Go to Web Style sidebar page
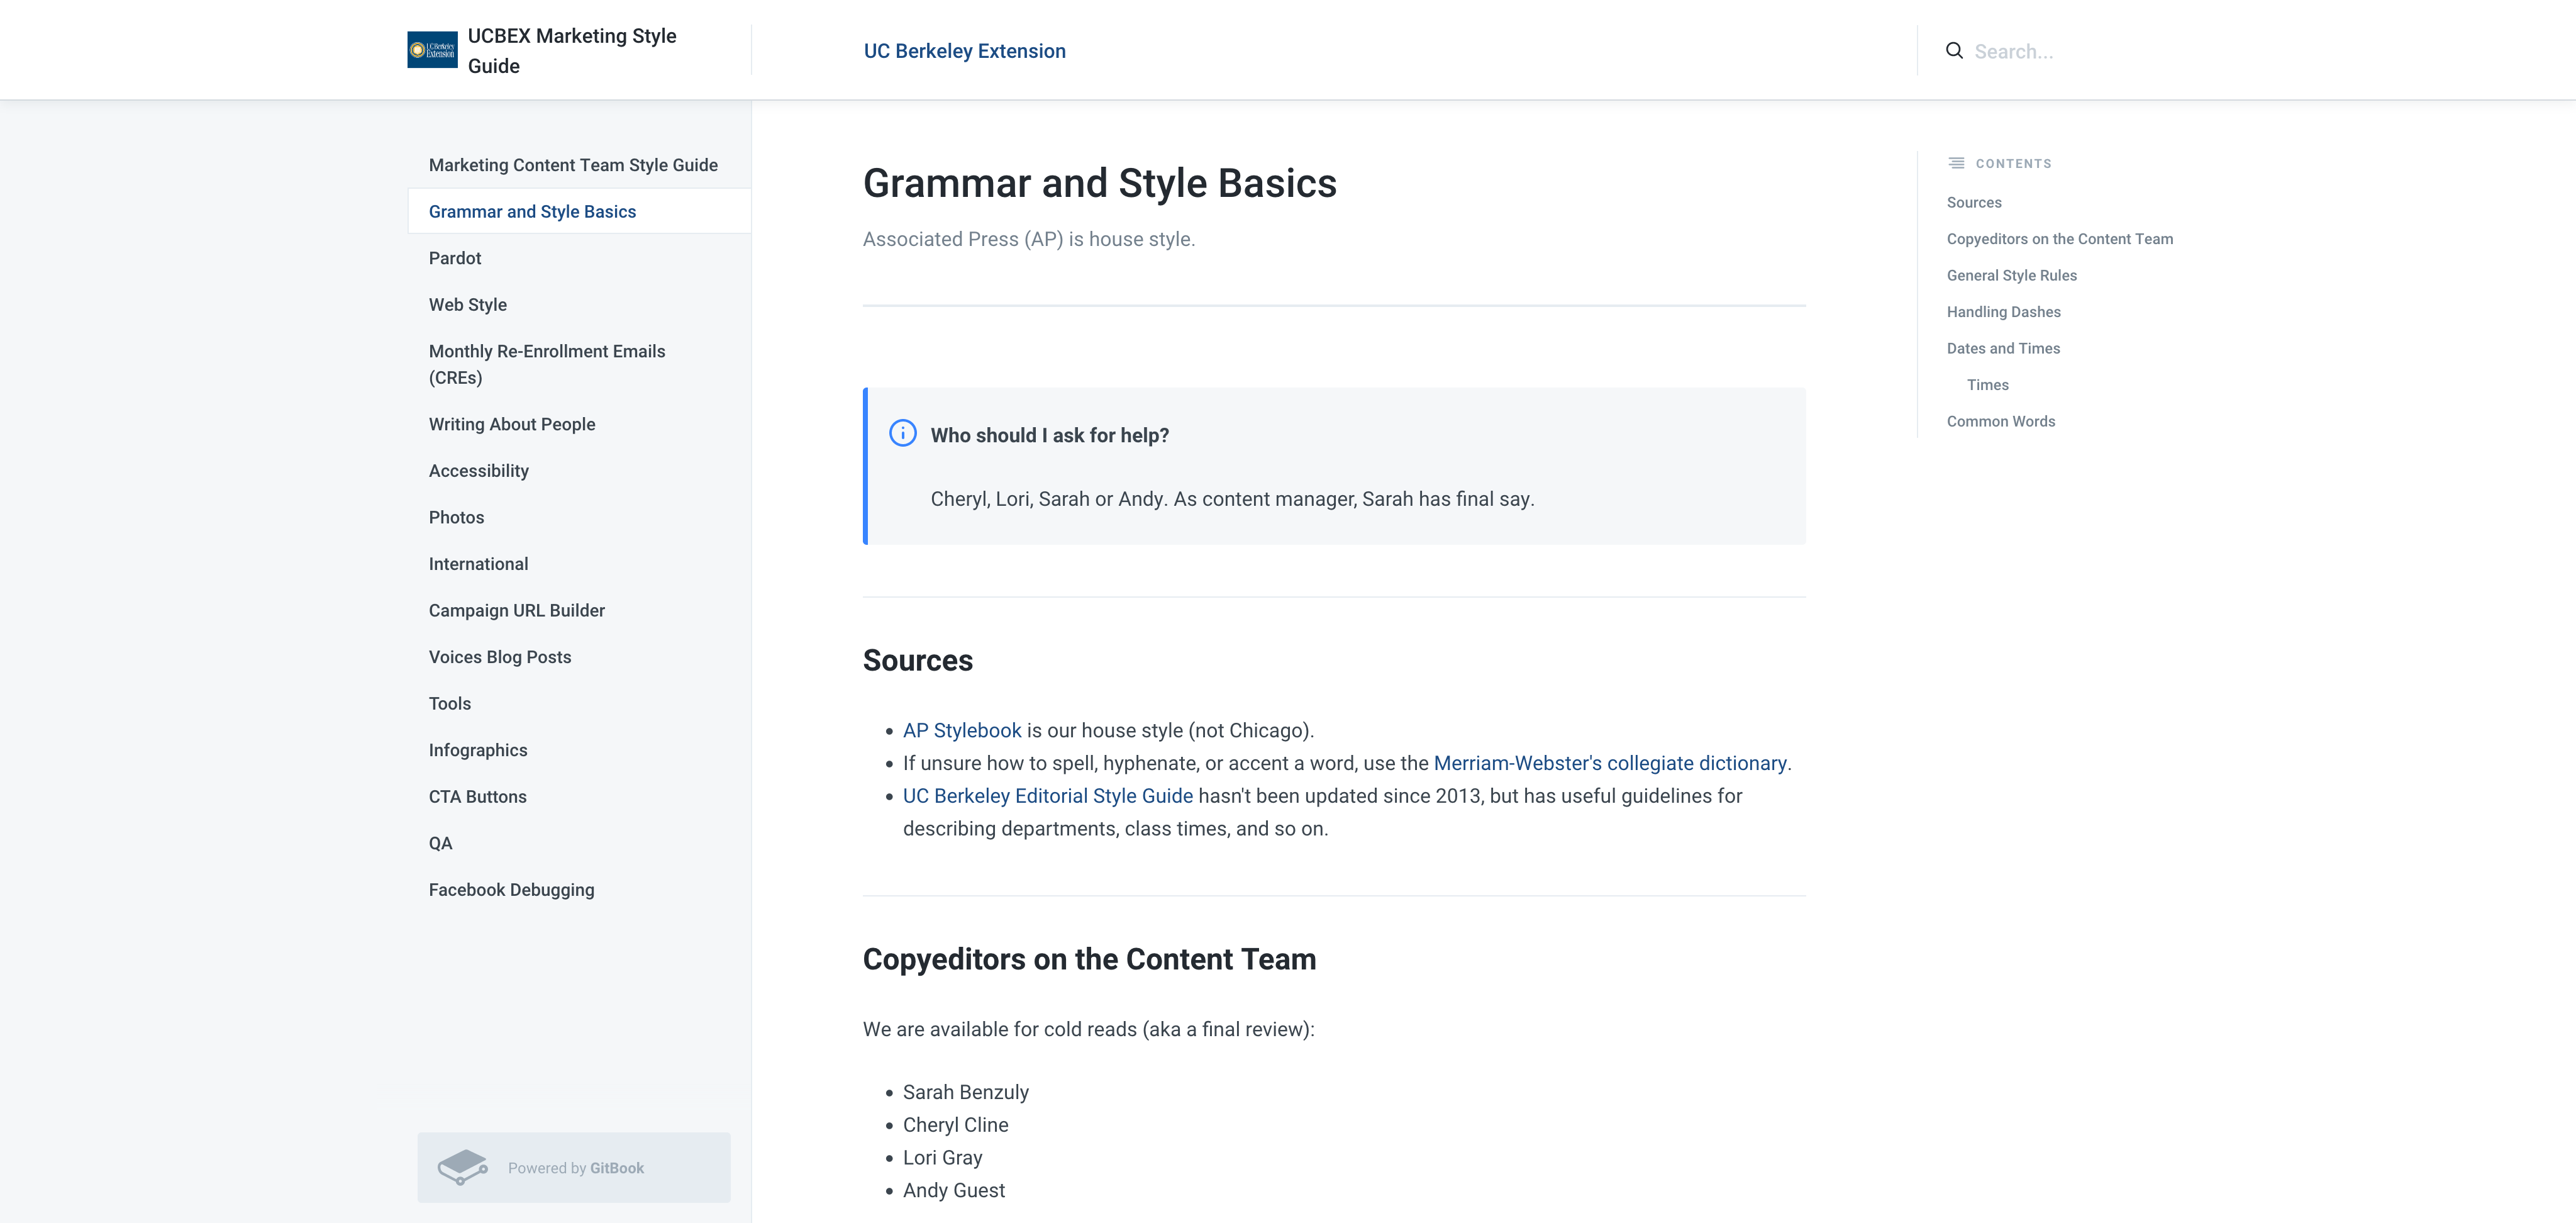Viewport: 2576px width, 1223px height. tap(467, 305)
